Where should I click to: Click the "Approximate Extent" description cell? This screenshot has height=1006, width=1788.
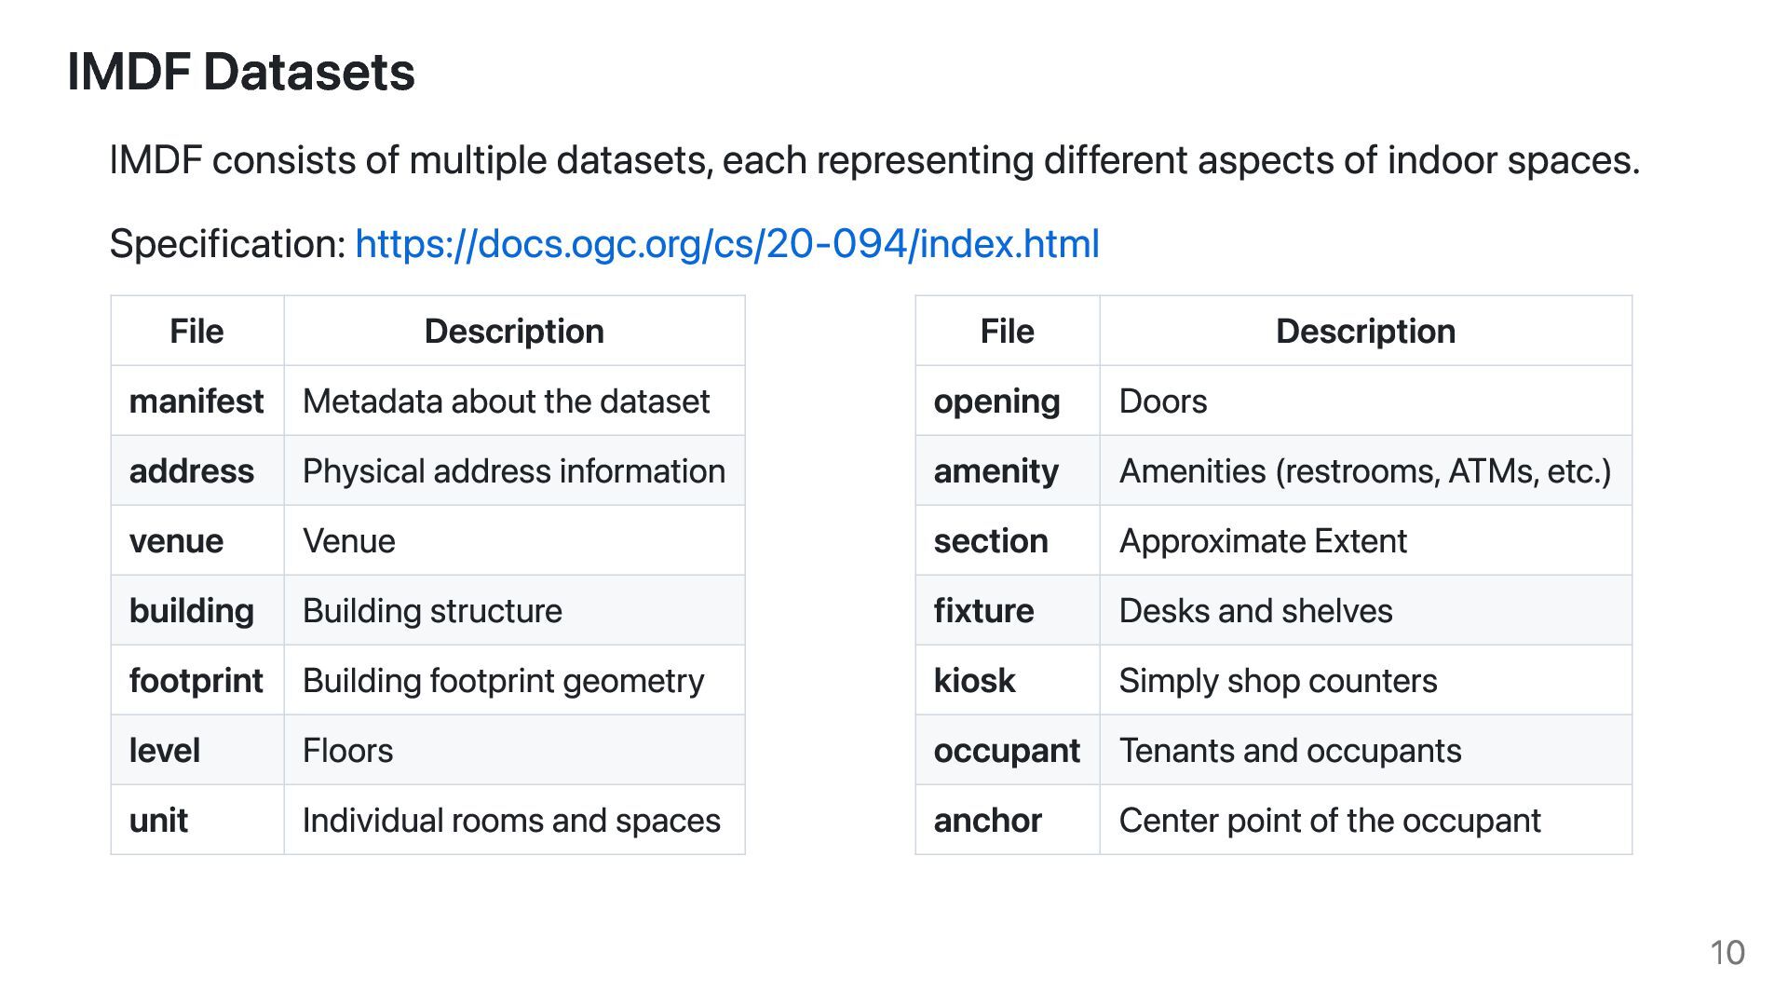(x=1263, y=541)
